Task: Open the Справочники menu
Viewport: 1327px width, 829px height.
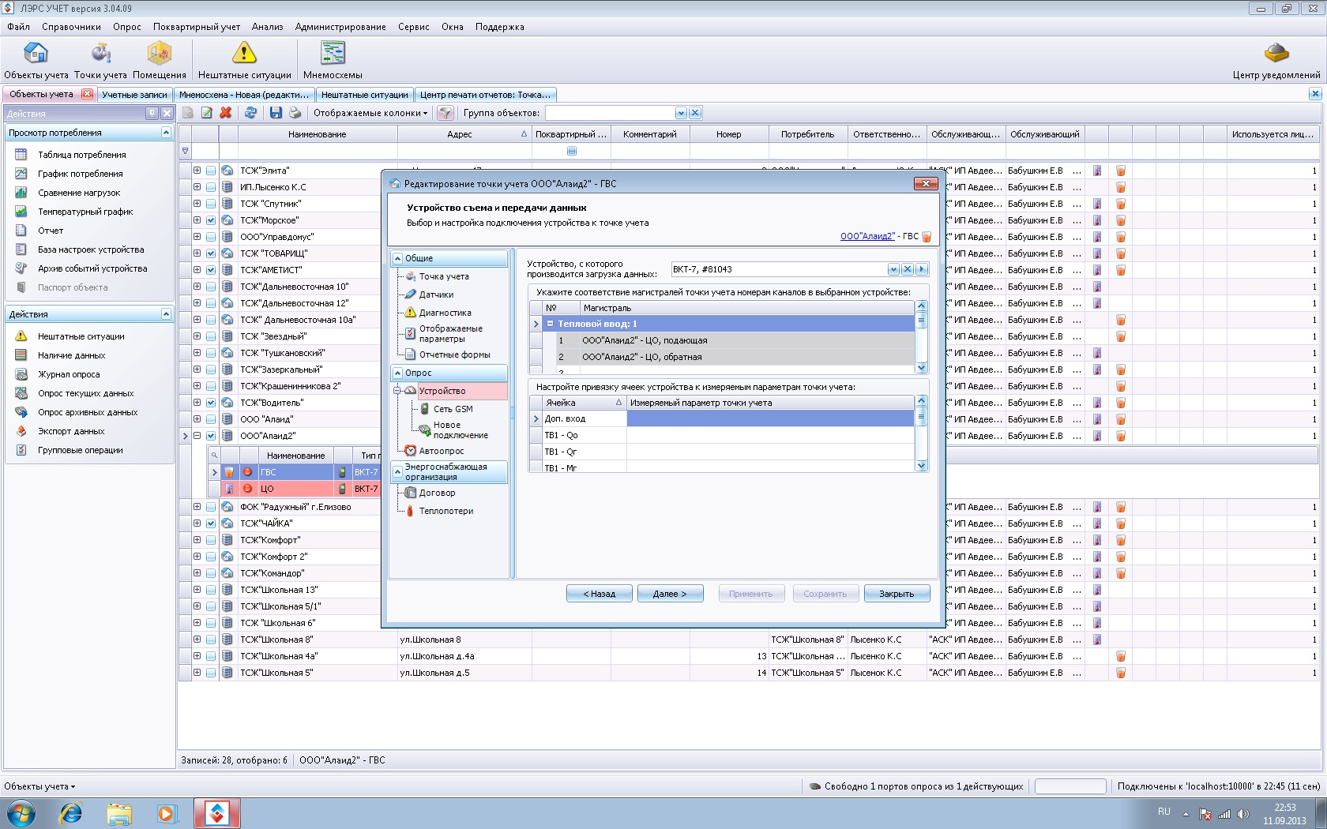Action: (71, 27)
